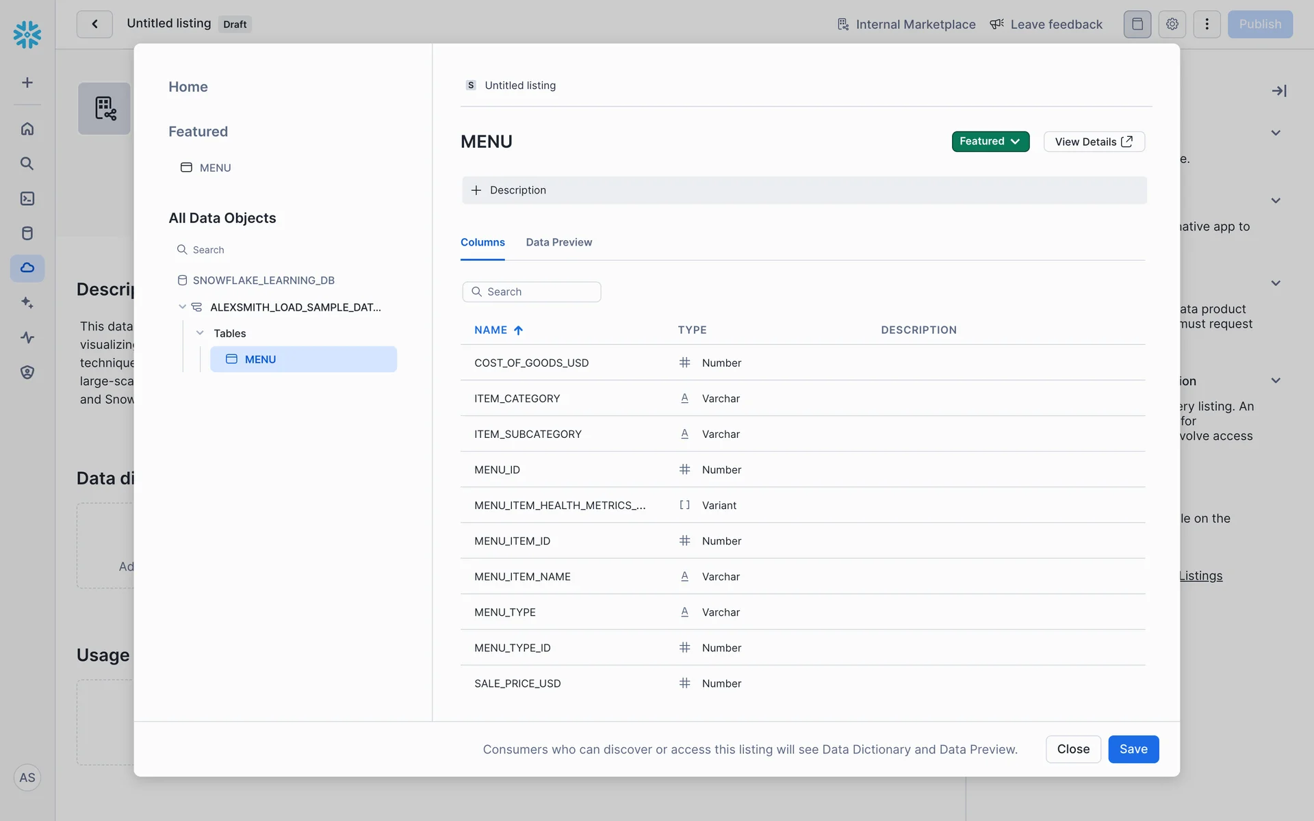Select SNOWFLAKE_LEARNING_DB in data objects tree
The image size is (1314, 821).
click(263, 281)
